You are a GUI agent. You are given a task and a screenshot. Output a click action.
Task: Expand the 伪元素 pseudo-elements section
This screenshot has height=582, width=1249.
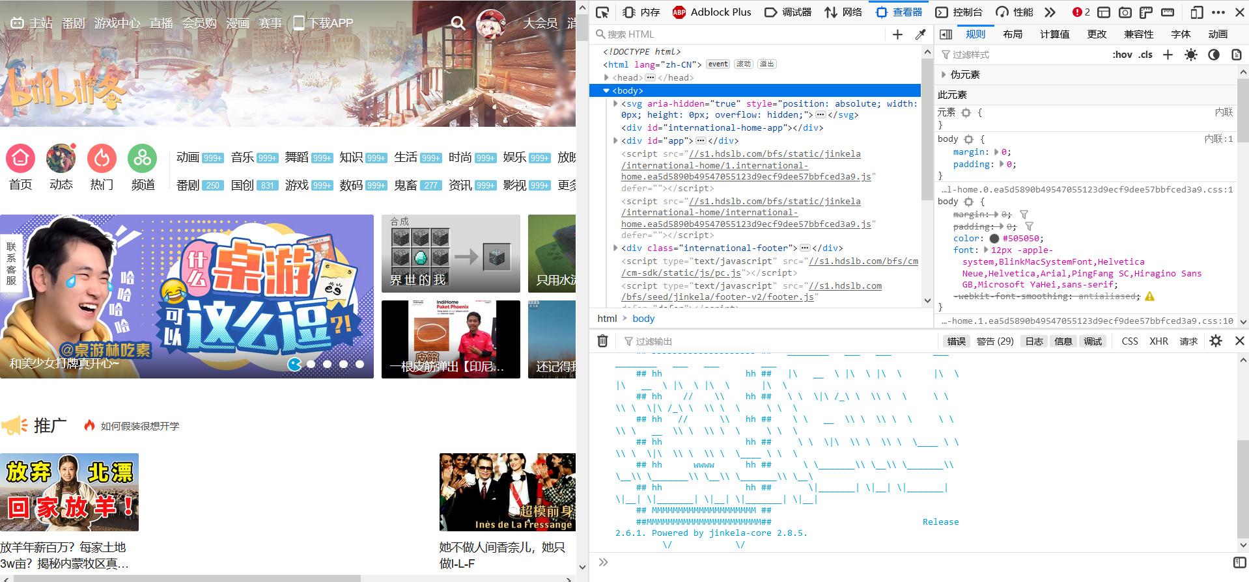[x=944, y=75]
